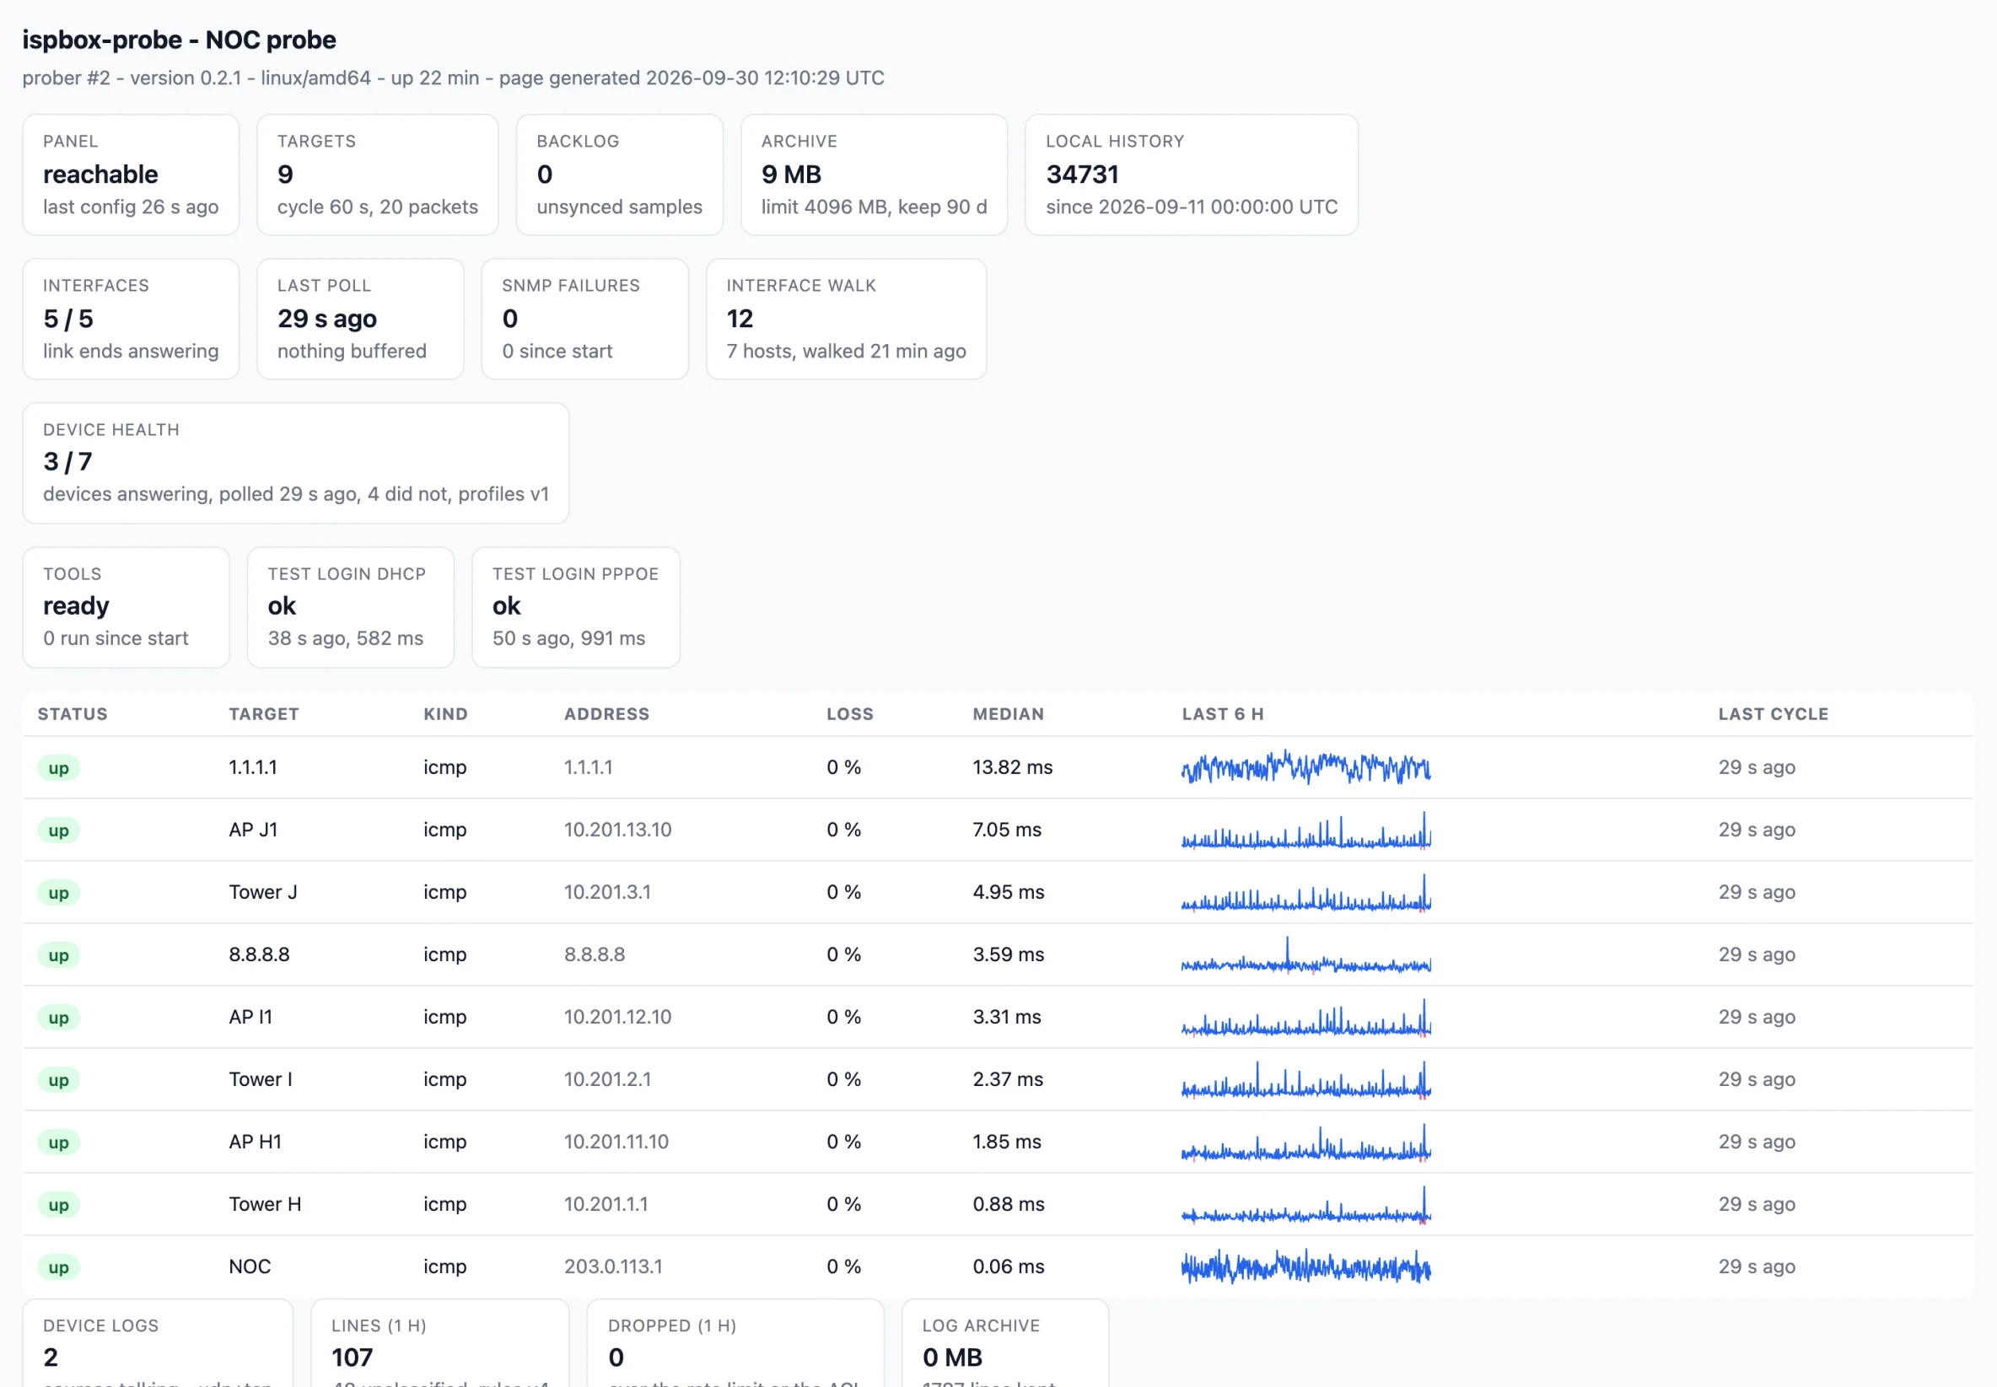This screenshot has height=1387, width=1997.
Task: Click the TARGET column header
Action: 263,713
